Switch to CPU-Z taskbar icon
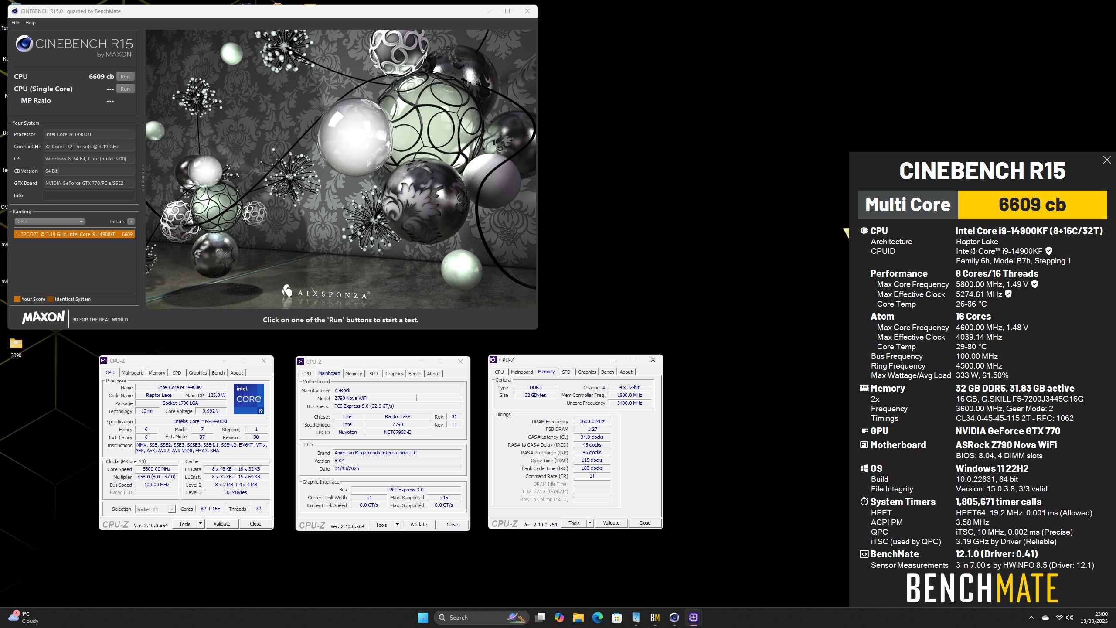1116x628 pixels. tap(694, 617)
